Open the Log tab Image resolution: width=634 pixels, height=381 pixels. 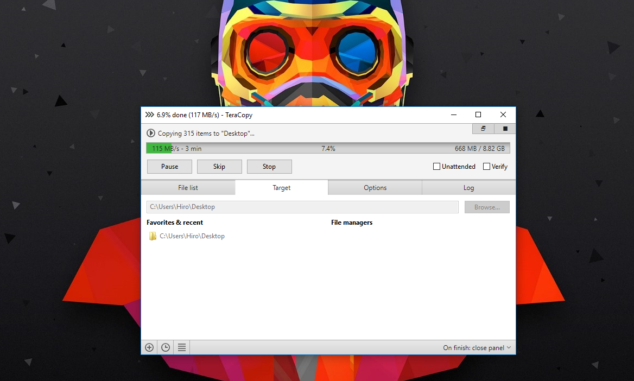pos(468,188)
